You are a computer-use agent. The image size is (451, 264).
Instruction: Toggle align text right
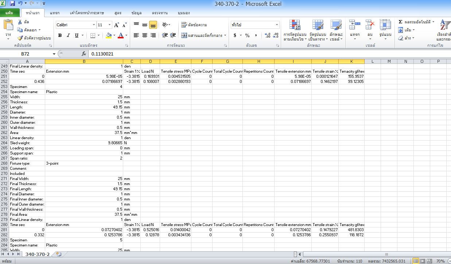(x=153, y=35)
